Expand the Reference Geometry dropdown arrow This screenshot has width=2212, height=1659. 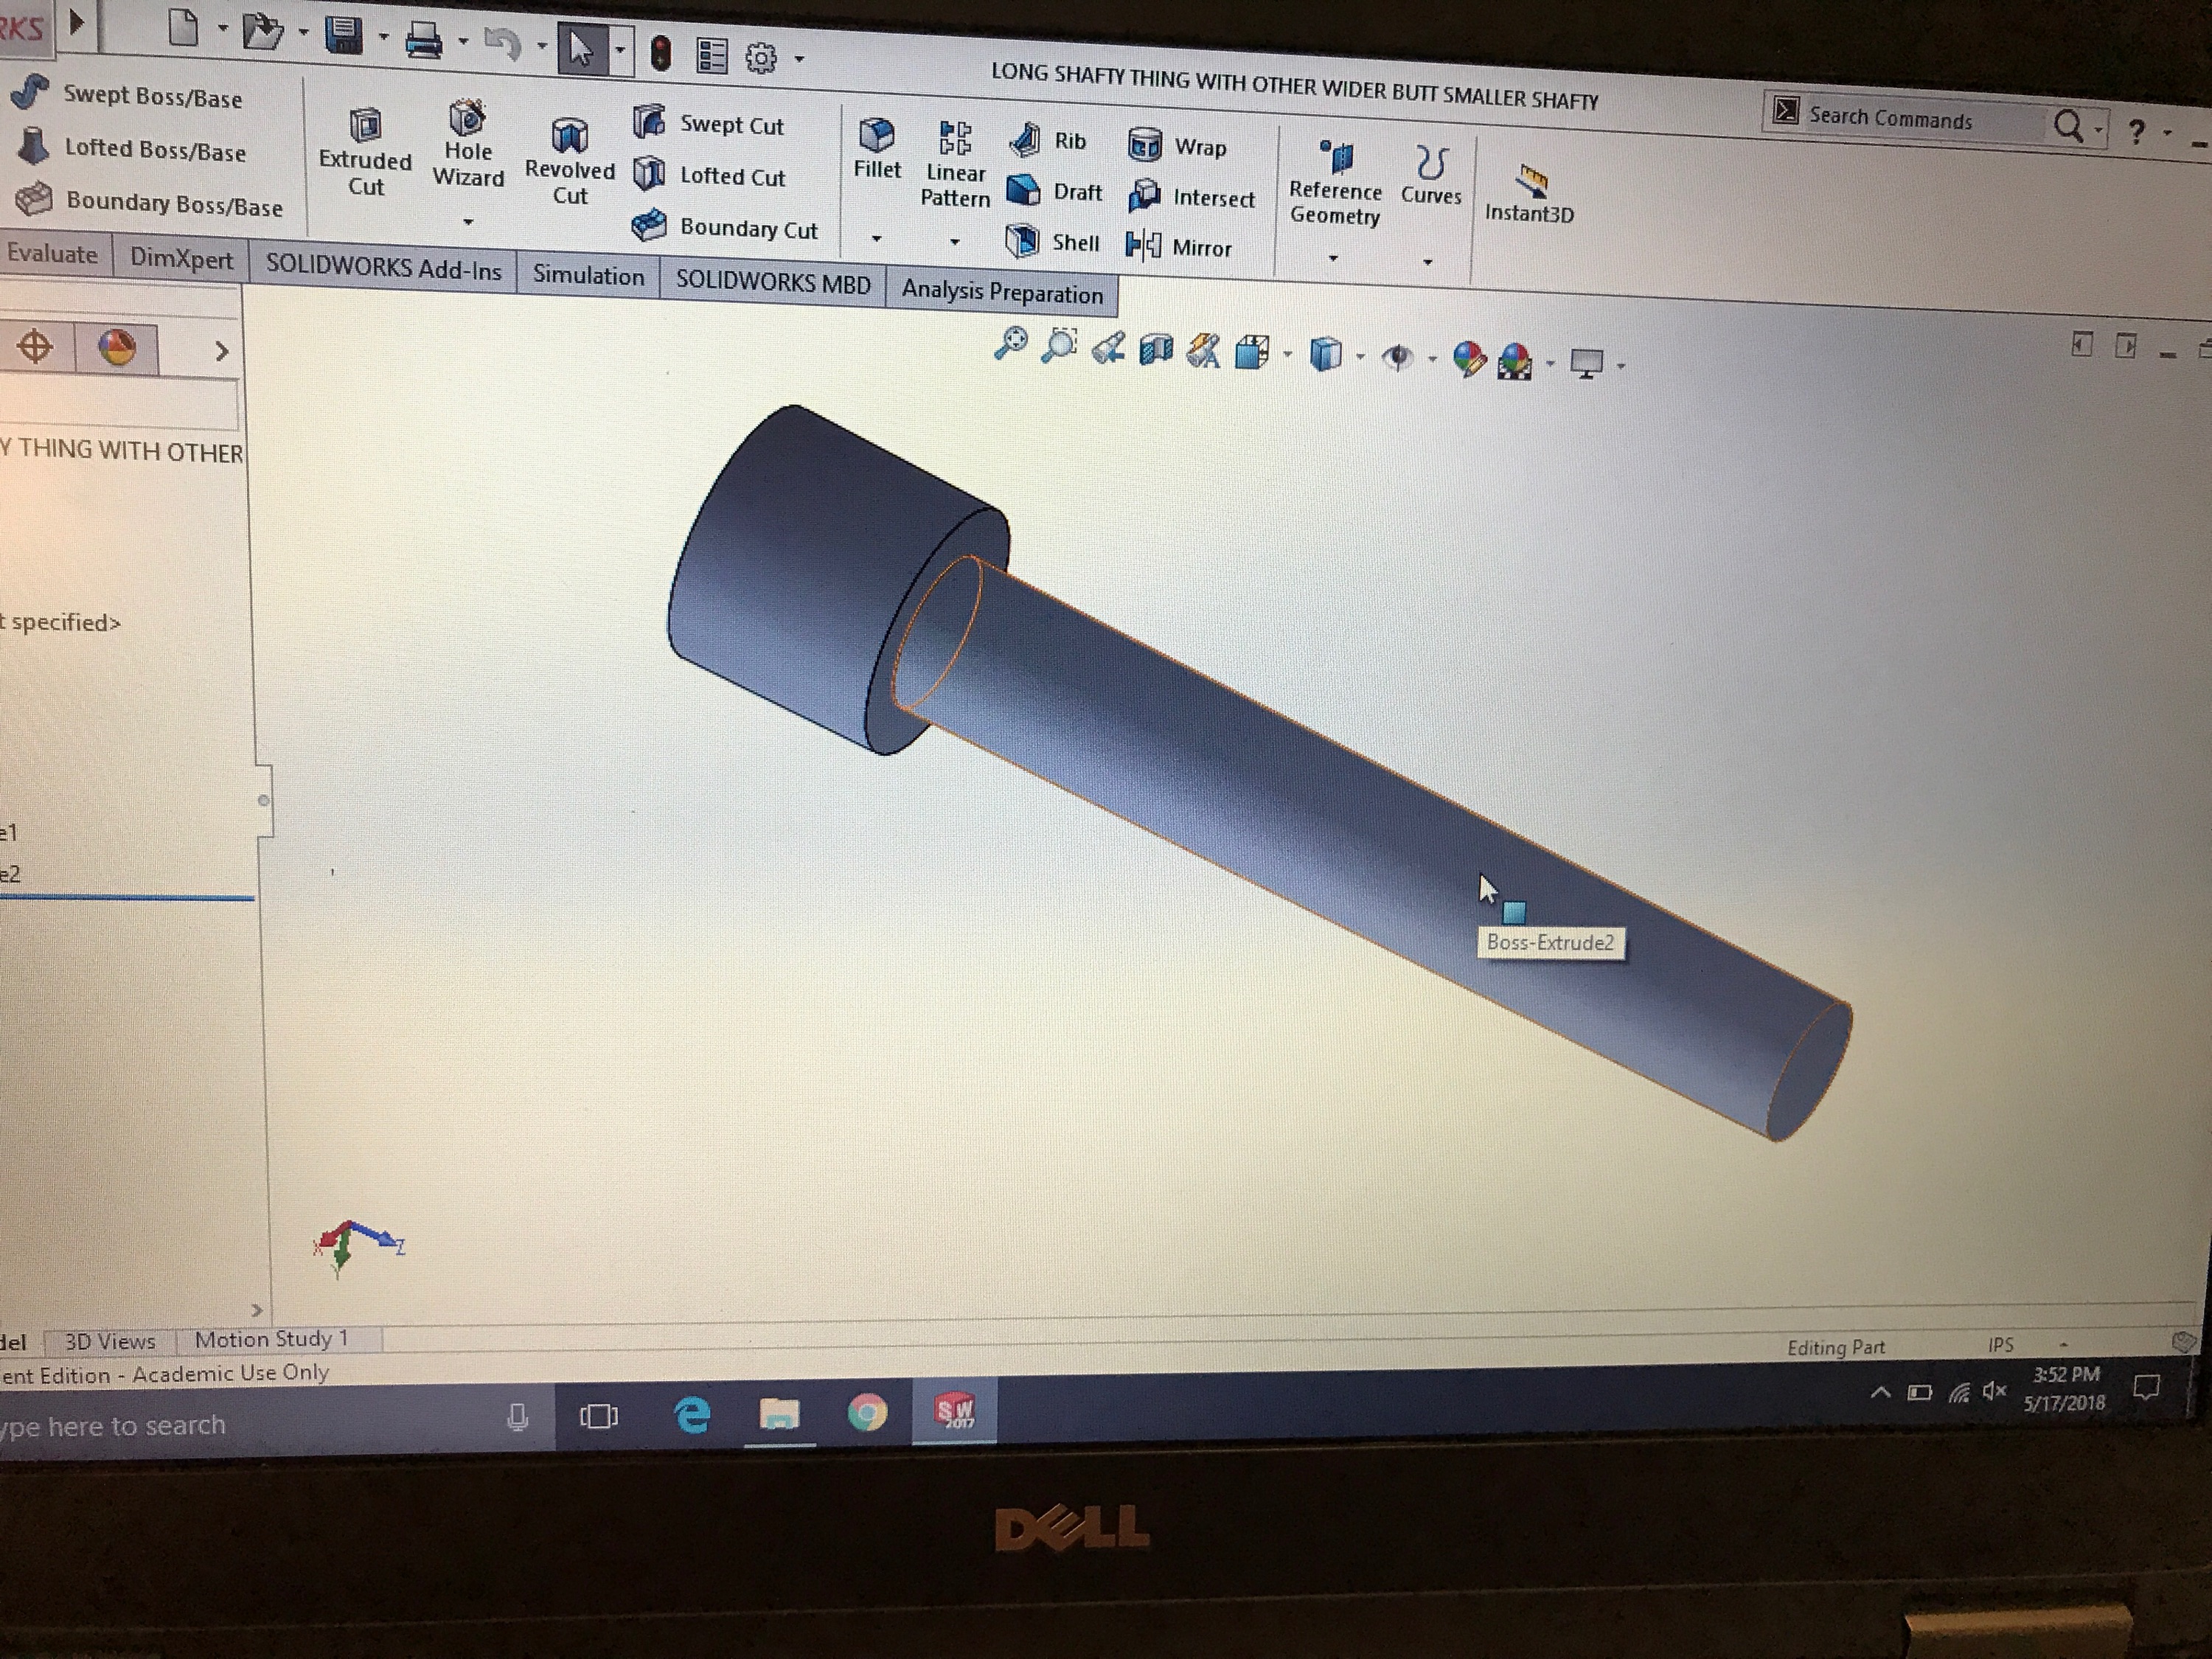coord(1332,259)
